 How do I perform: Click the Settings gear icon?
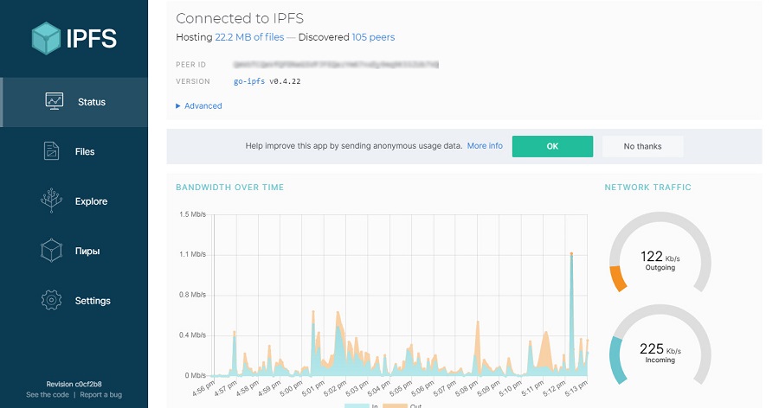click(51, 300)
